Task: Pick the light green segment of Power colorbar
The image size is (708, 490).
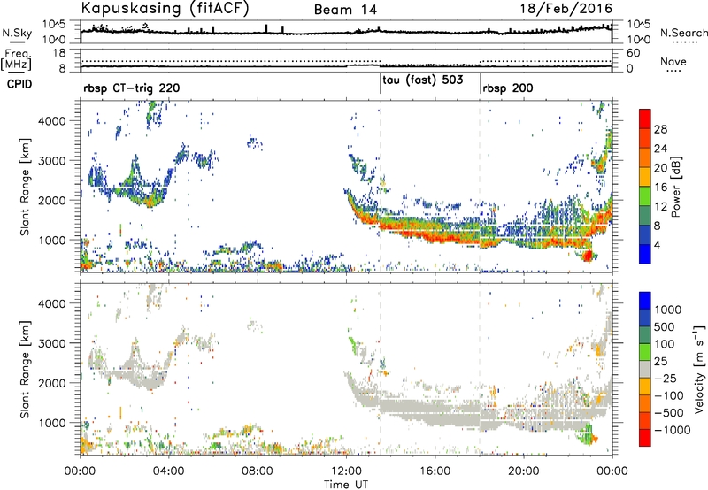Action: tap(645, 196)
